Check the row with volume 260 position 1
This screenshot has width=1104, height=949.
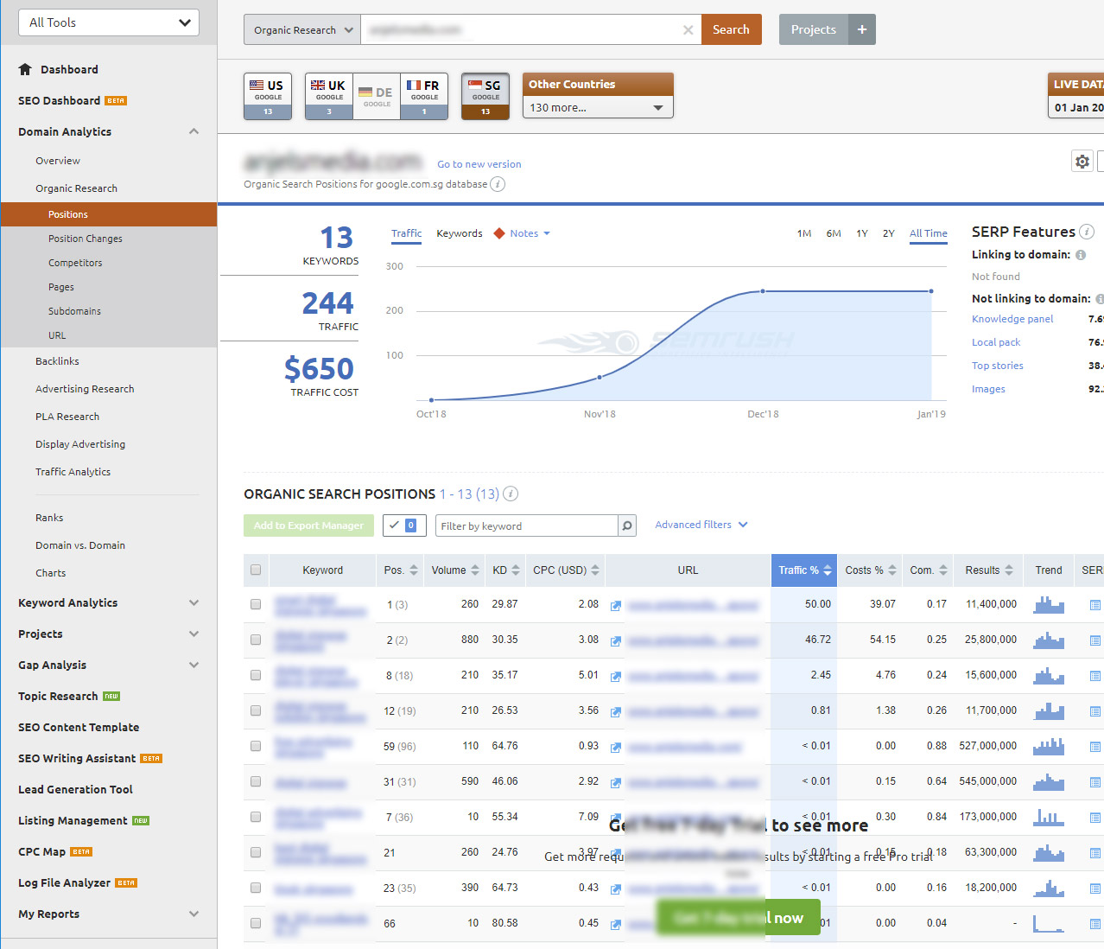point(256,604)
